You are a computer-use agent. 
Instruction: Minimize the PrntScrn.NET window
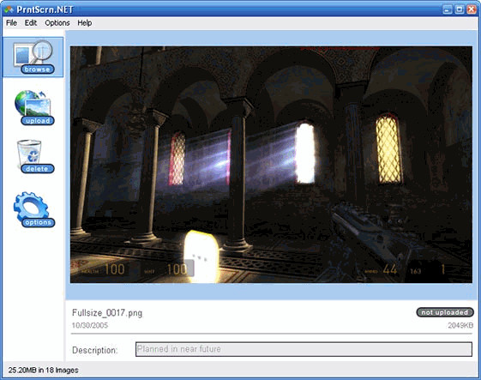pyautogui.click(x=448, y=9)
